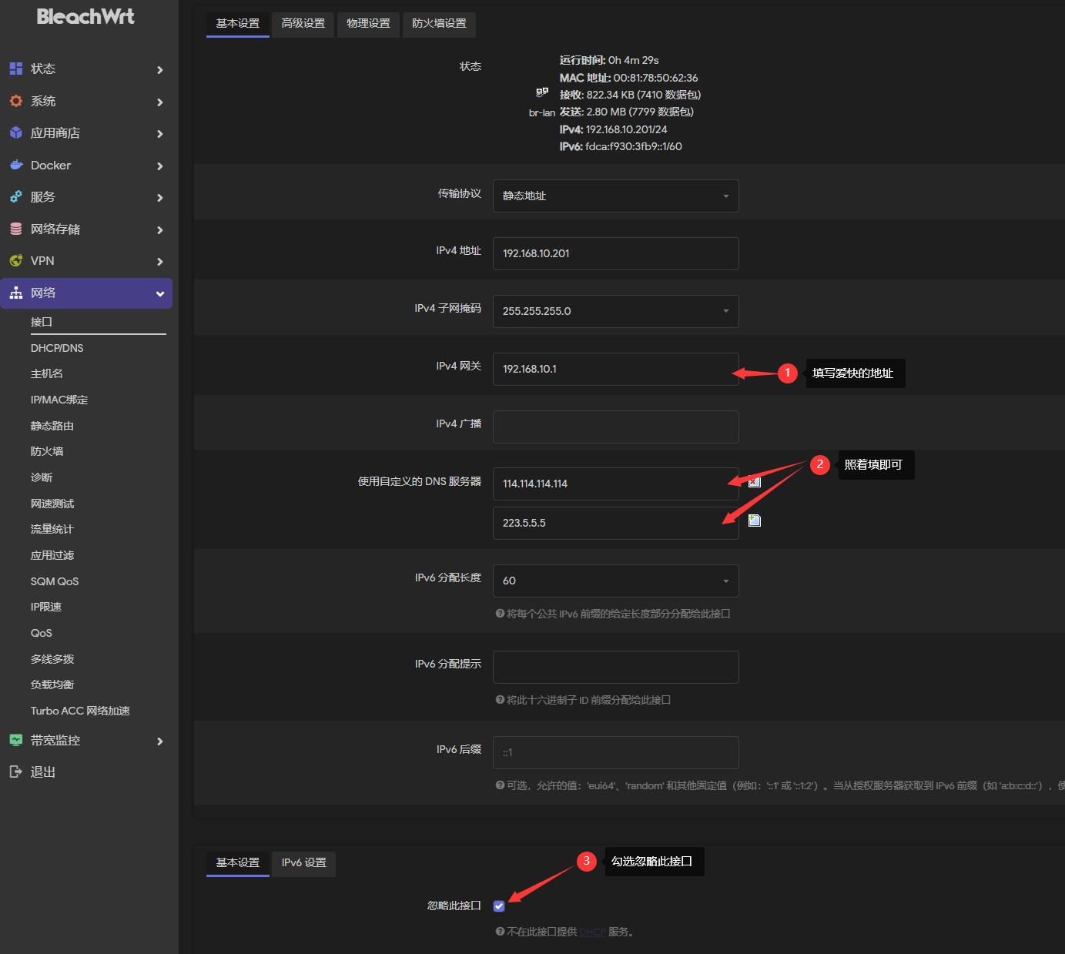This screenshot has height=954, width=1065.
Task: Remove the 114.114.114.114 DNS entry icon
Action: [x=755, y=482]
